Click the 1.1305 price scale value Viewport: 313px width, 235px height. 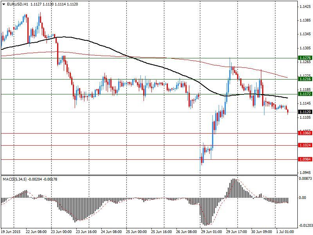pyautogui.click(x=305, y=48)
